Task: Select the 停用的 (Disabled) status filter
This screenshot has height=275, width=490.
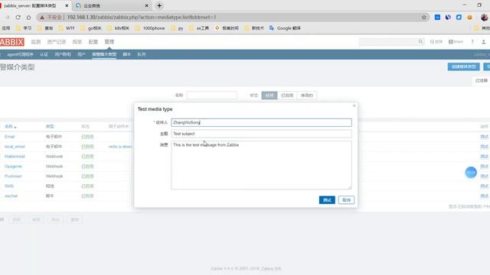Action: 307,95
